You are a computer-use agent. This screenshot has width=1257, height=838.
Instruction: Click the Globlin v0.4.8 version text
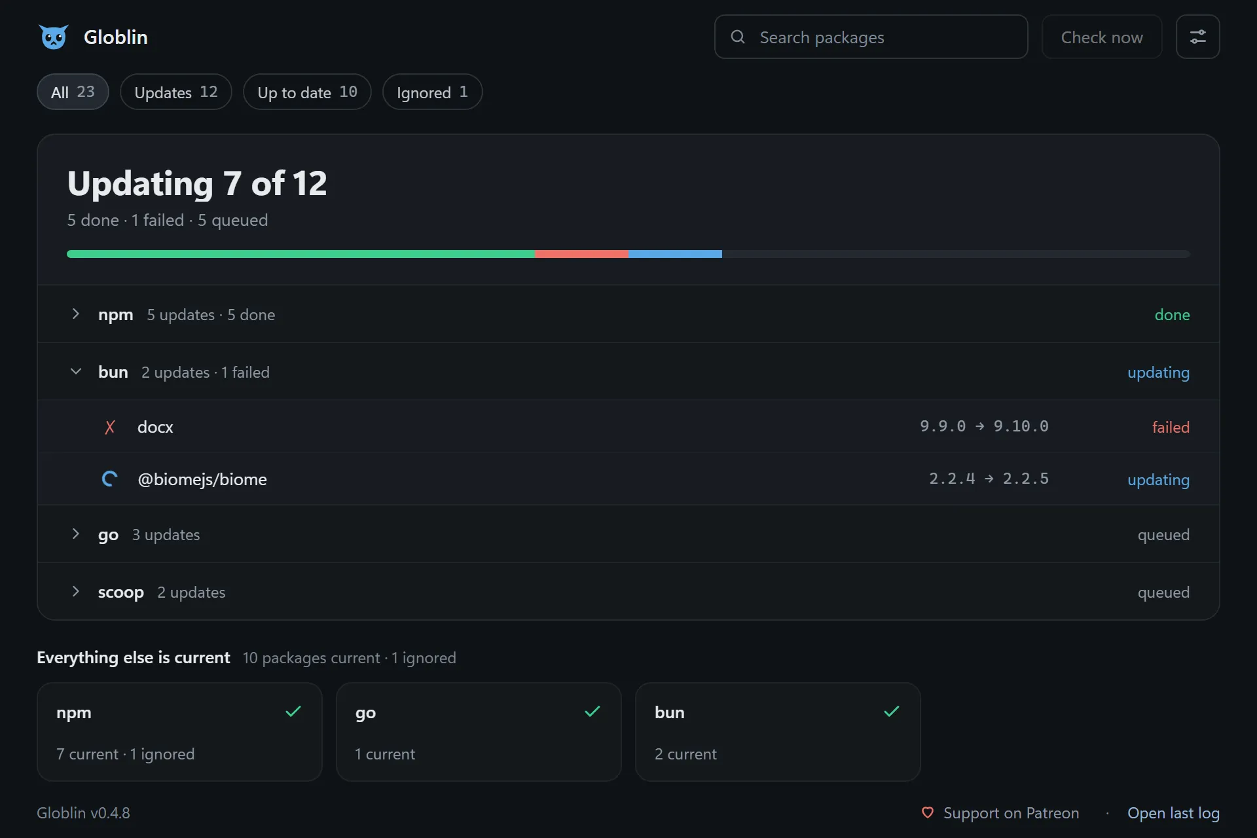83,812
